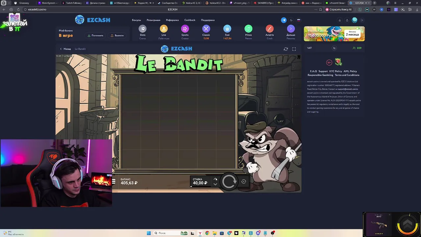Click the AK-47 skin overlay thumbnail
Viewport: 421px width, 237px height.
pyautogui.click(x=379, y=224)
